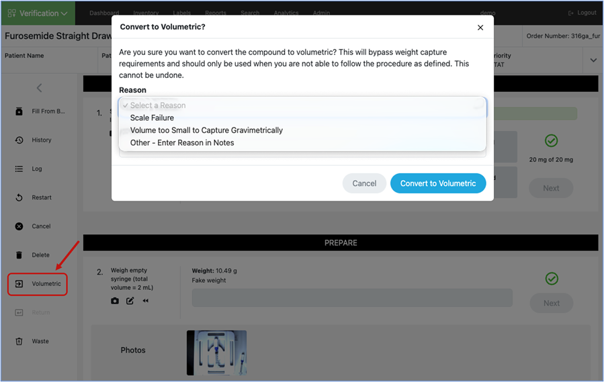This screenshot has width=604, height=382.
Task: Expand the patient header chevron
Action: [593, 60]
